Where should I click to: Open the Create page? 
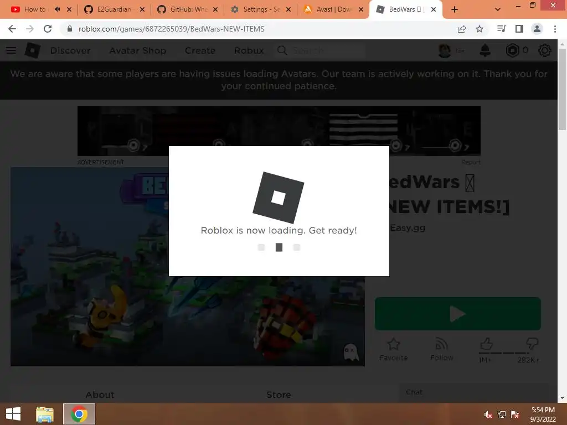tap(200, 50)
